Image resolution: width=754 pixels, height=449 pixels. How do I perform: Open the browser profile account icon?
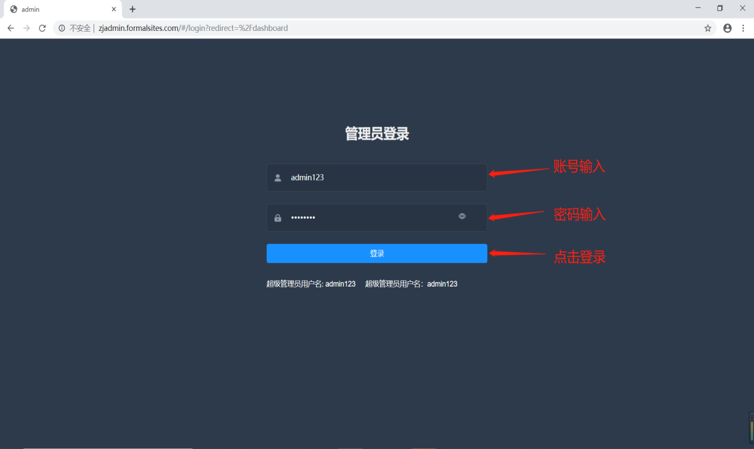[727, 28]
